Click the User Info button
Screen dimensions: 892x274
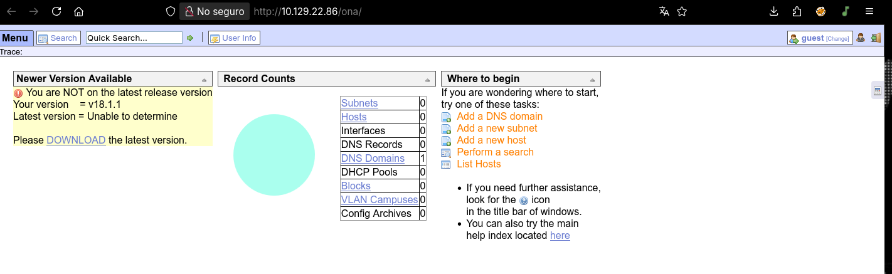coord(233,38)
